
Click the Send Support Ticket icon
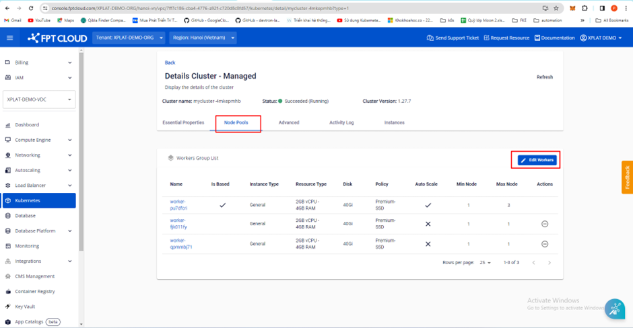pos(430,38)
